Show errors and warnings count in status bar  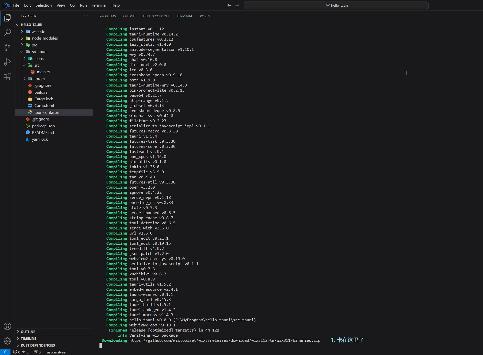[x=21, y=352]
